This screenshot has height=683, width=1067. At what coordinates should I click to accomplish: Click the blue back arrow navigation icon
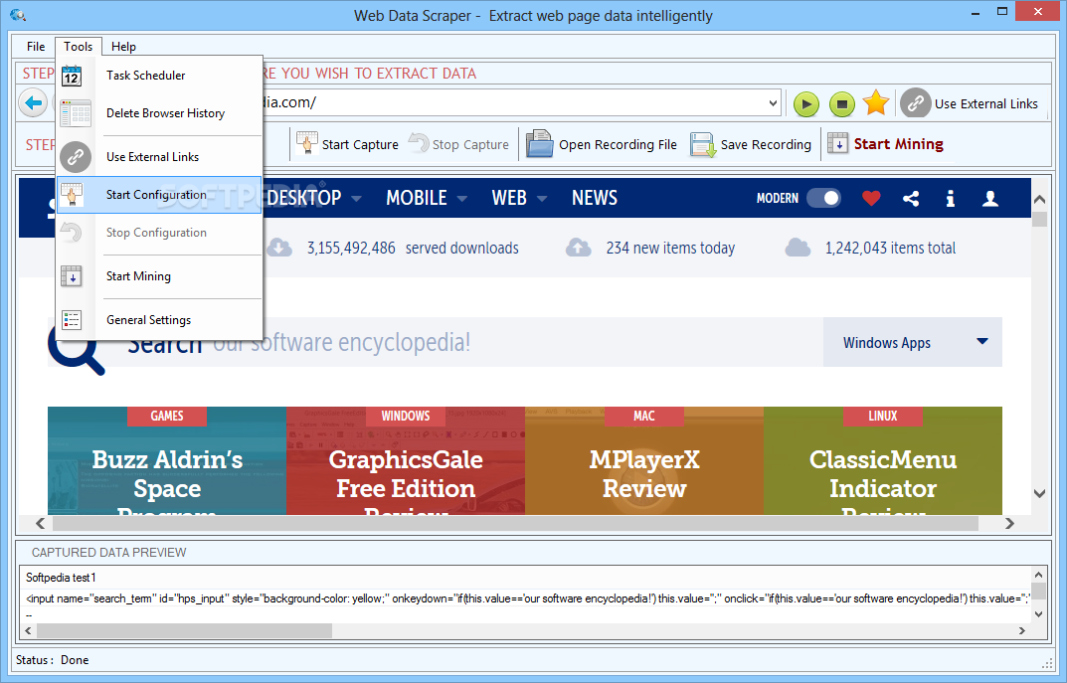pyautogui.click(x=33, y=103)
